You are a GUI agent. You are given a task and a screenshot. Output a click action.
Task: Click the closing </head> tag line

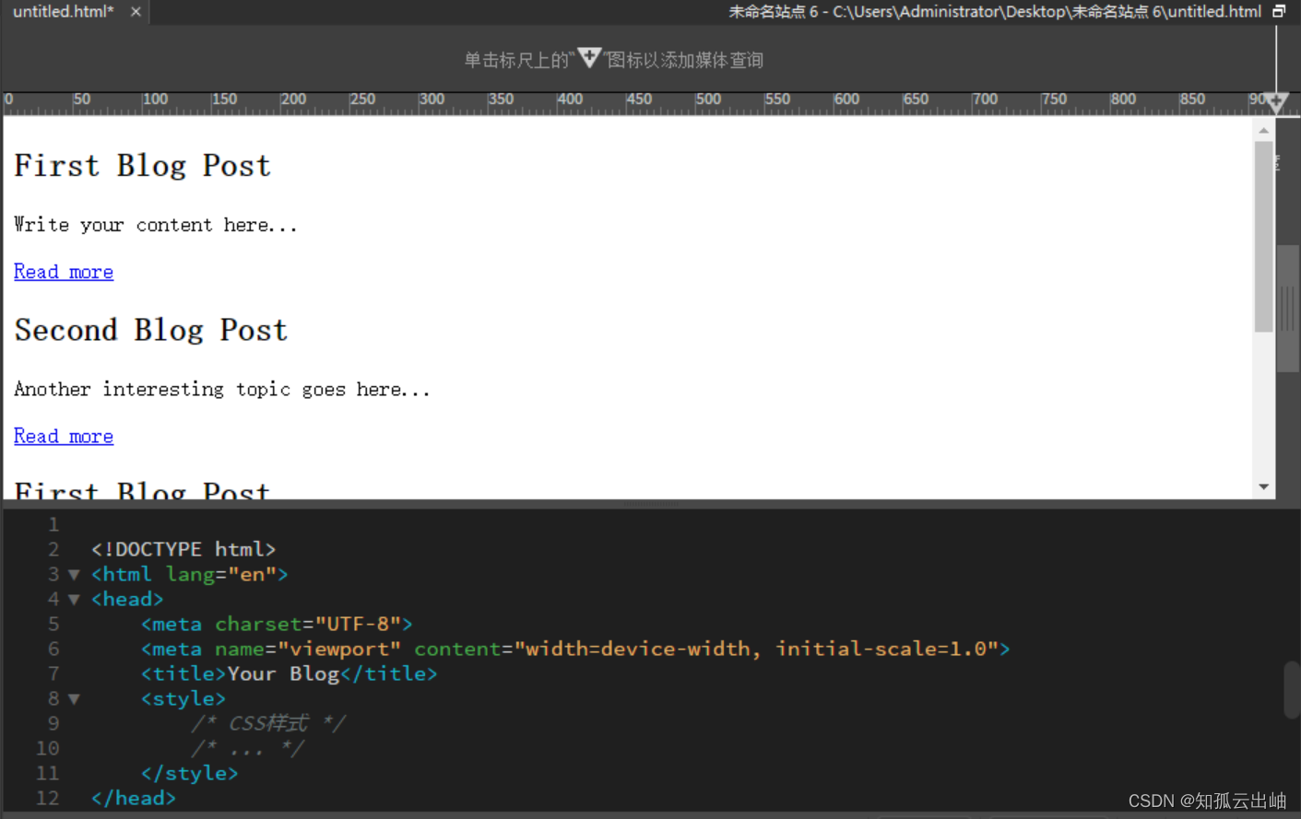click(x=133, y=798)
